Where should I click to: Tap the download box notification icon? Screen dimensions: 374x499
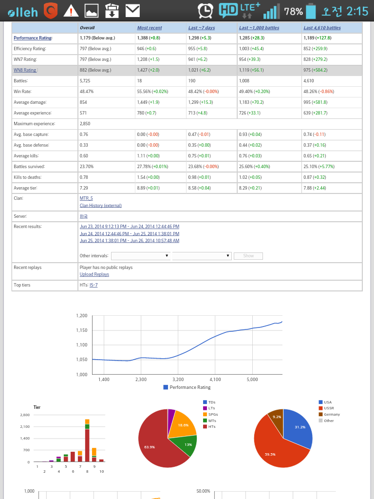112,10
